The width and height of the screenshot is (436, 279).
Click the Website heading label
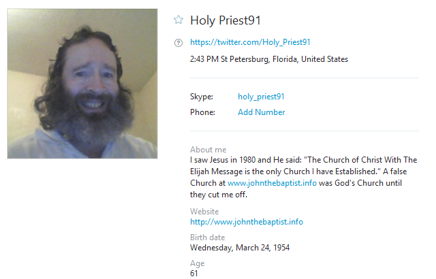(x=204, y=212)
